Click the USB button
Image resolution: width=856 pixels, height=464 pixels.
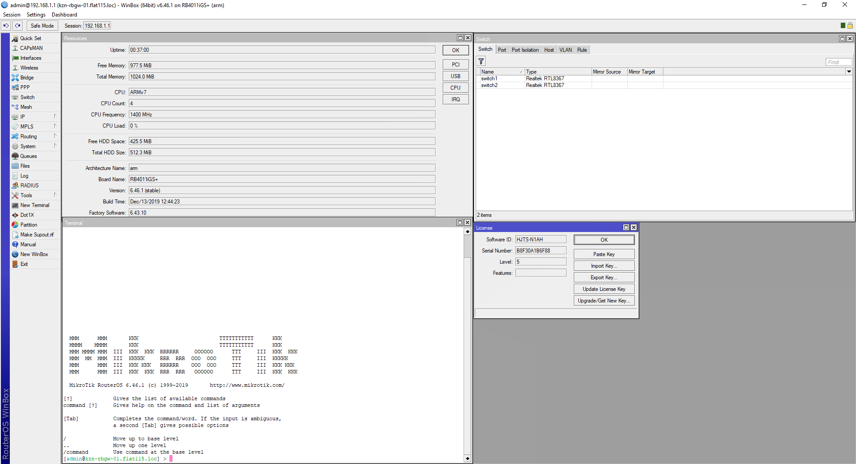tap(456, 76)
